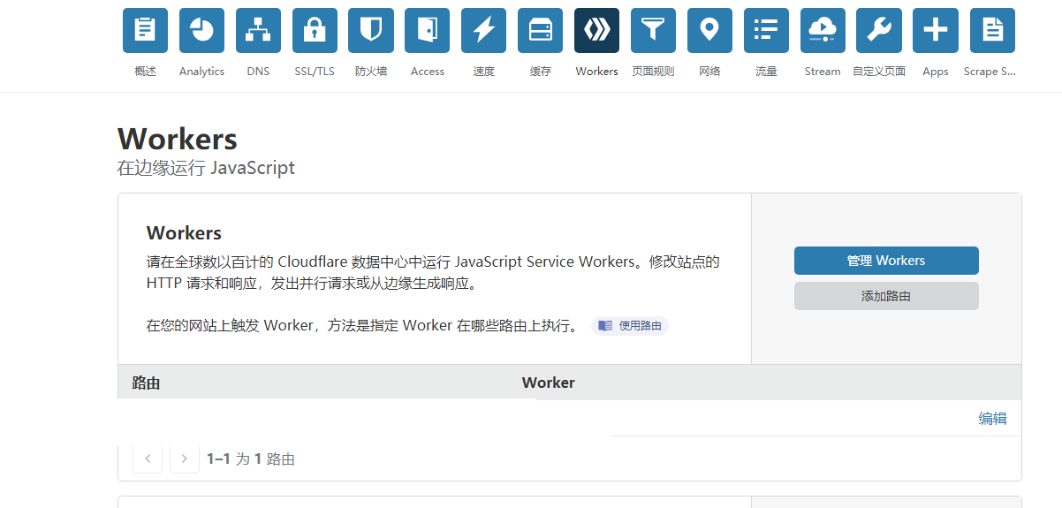Image resolution: width=1062 pixels, height=508 pixels.
Task: Open the 自定义页面 wrench icon
Action: [879, 31]
